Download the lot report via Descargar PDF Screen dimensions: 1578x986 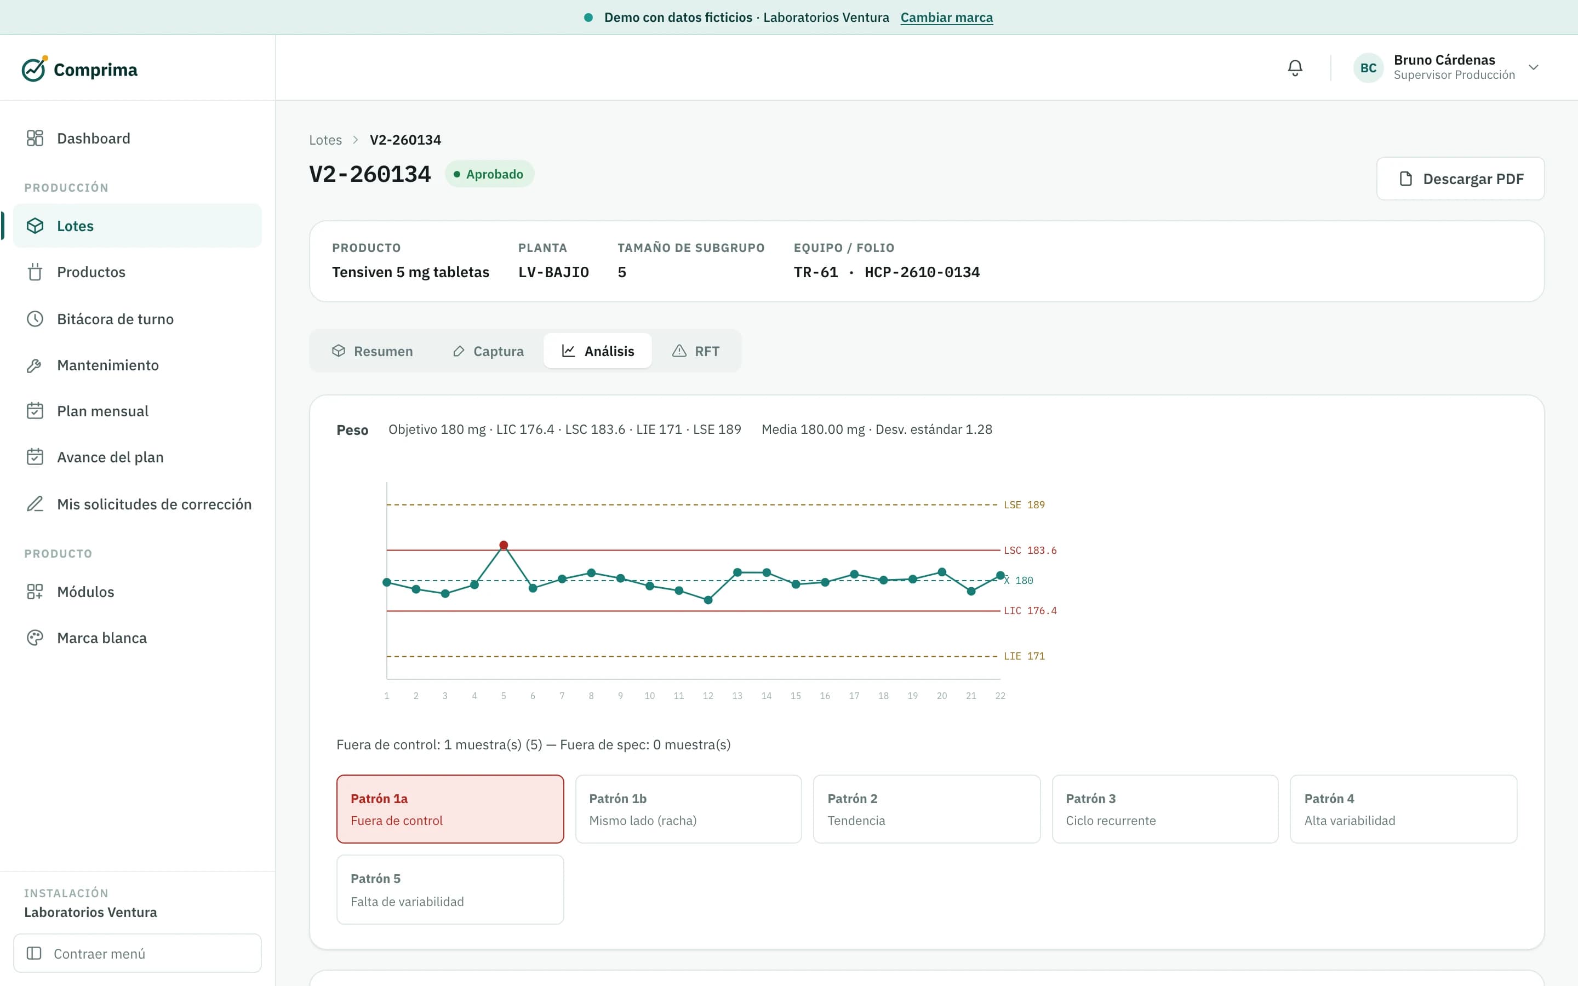1460,179
